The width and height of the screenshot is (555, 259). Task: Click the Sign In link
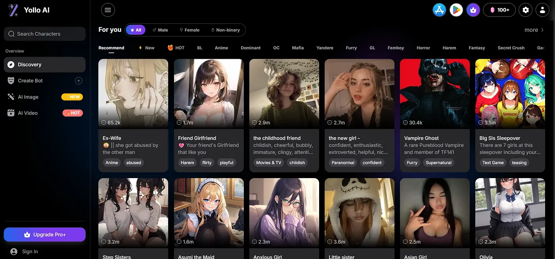[x=30, y=251]
